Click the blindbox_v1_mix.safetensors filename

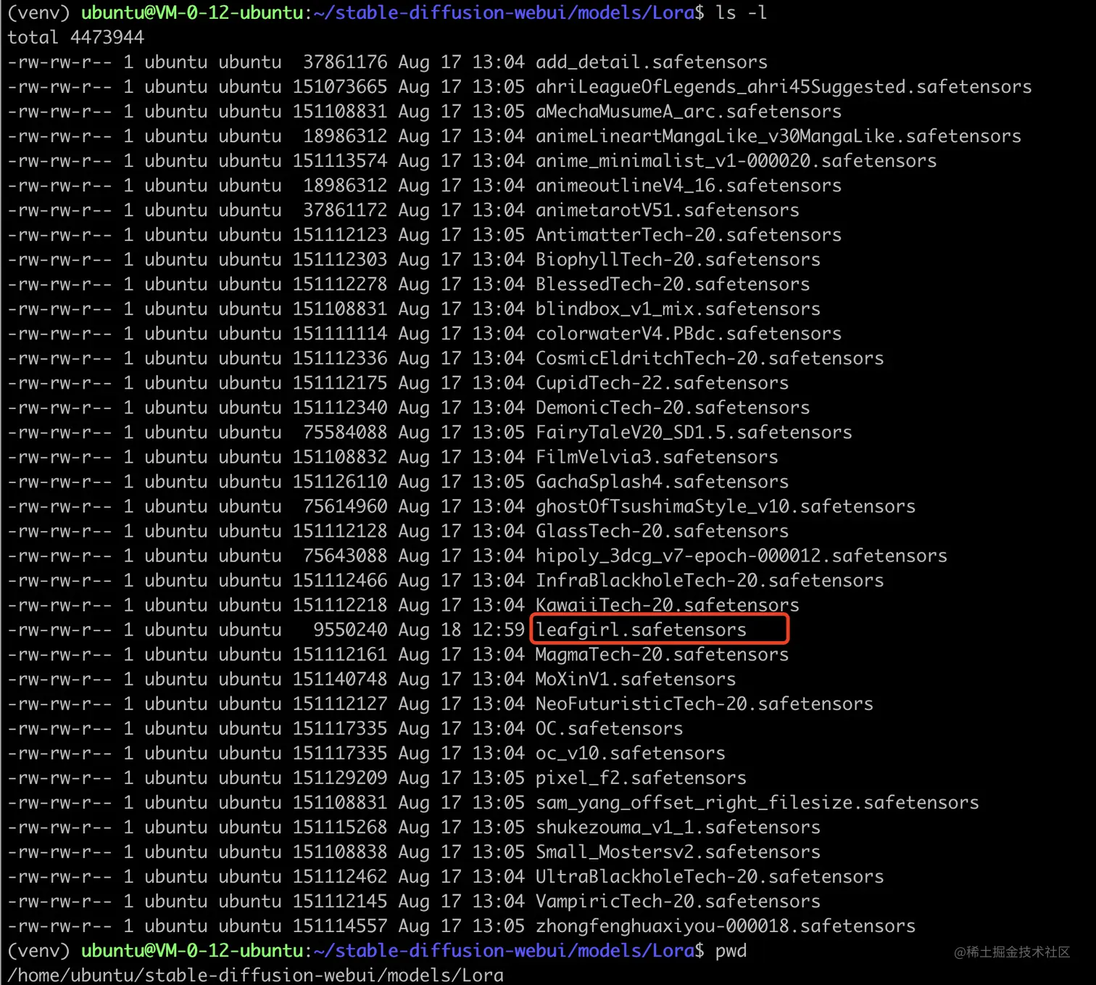coord(678,309)
